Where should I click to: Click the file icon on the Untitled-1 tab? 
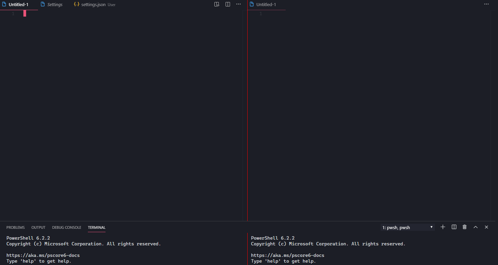click(x=5, y=4)
